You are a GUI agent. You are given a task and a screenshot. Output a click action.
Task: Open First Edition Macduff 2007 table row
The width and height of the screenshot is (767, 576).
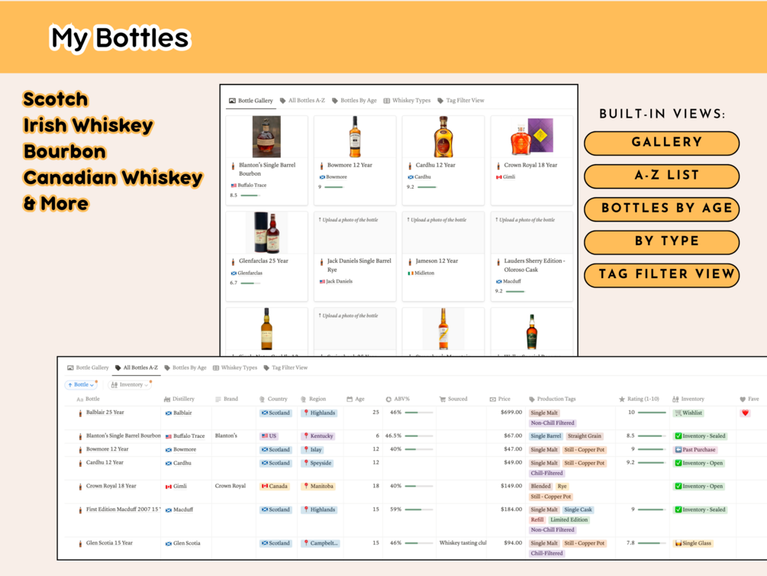pyautogui.click(x=124, y=510)
